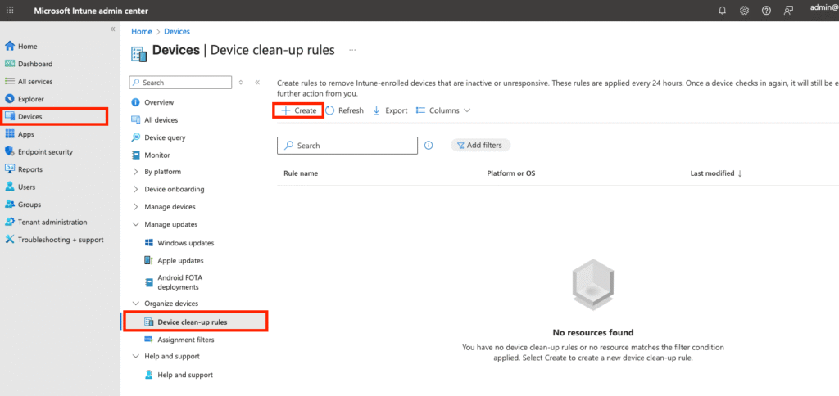Collapse the Manage updates section

point(136,224)
